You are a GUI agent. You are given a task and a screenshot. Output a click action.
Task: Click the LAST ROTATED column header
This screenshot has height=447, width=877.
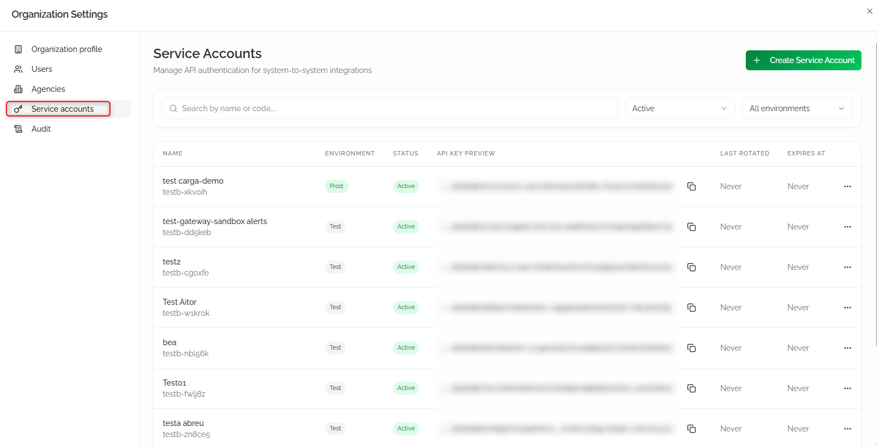[745, 153]
